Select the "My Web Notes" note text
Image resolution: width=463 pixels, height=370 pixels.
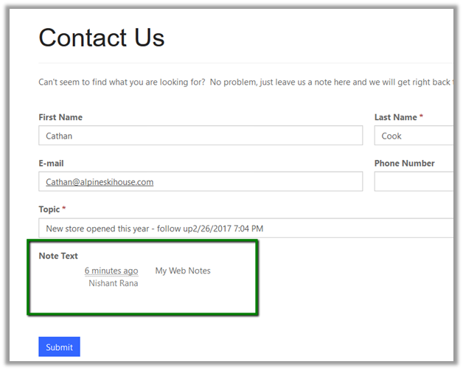pos(183,271)
